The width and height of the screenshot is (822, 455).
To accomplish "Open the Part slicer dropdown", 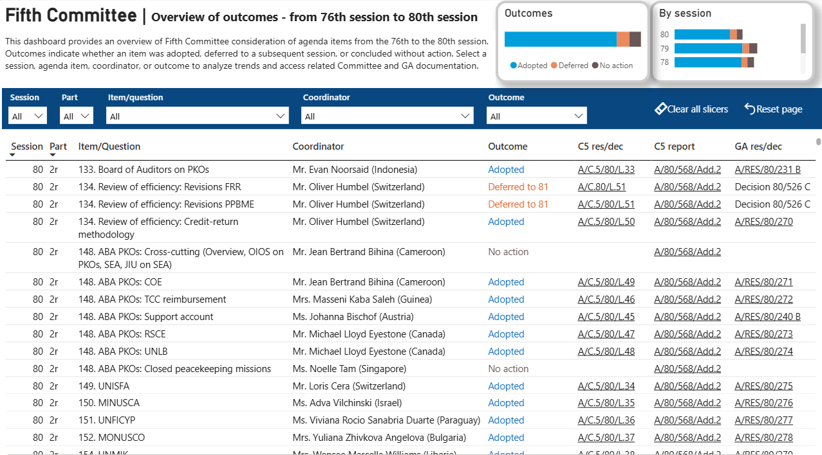I will tap(77, 116).
